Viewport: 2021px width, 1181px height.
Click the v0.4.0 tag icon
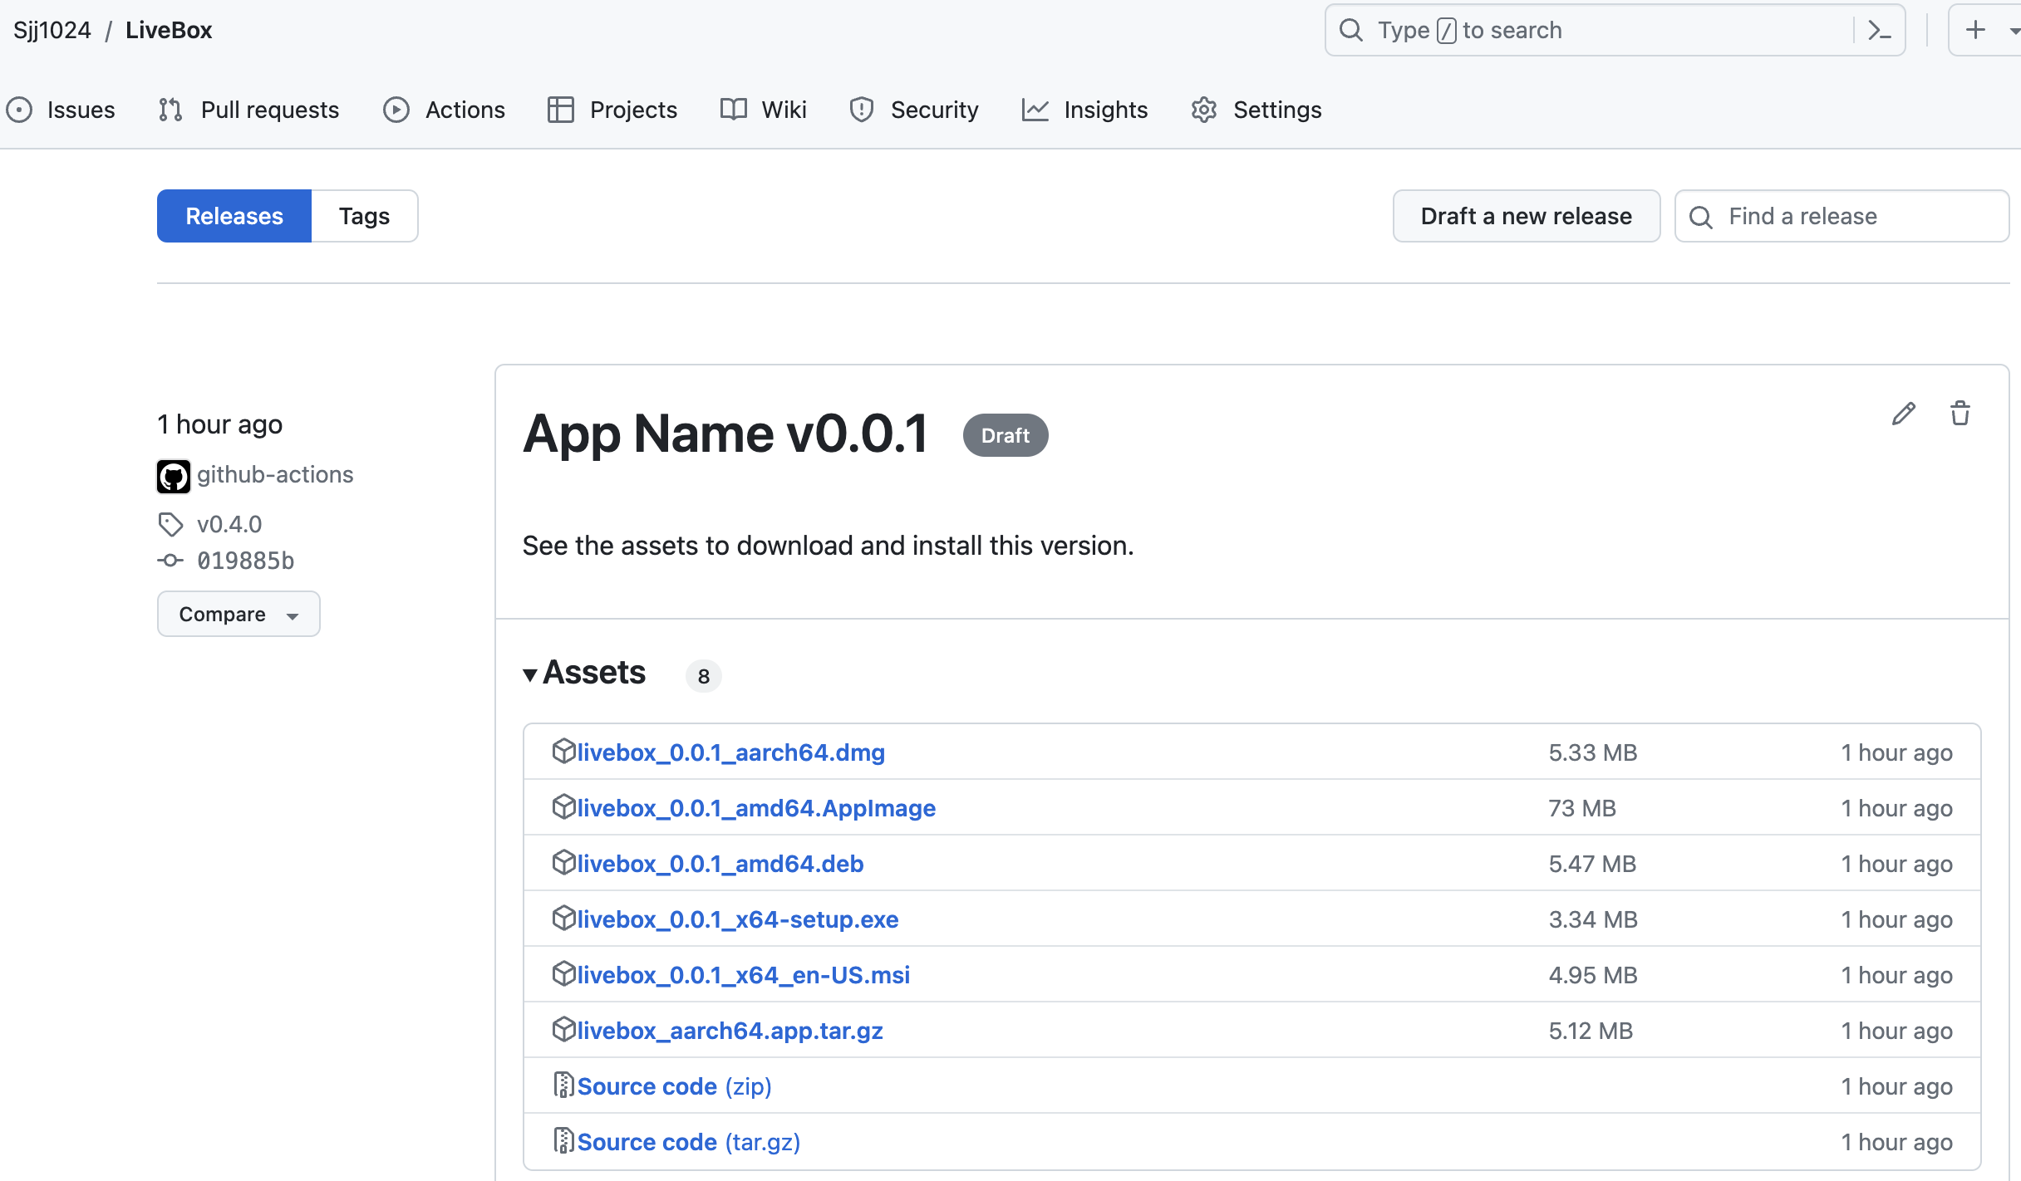pos(170,524)
